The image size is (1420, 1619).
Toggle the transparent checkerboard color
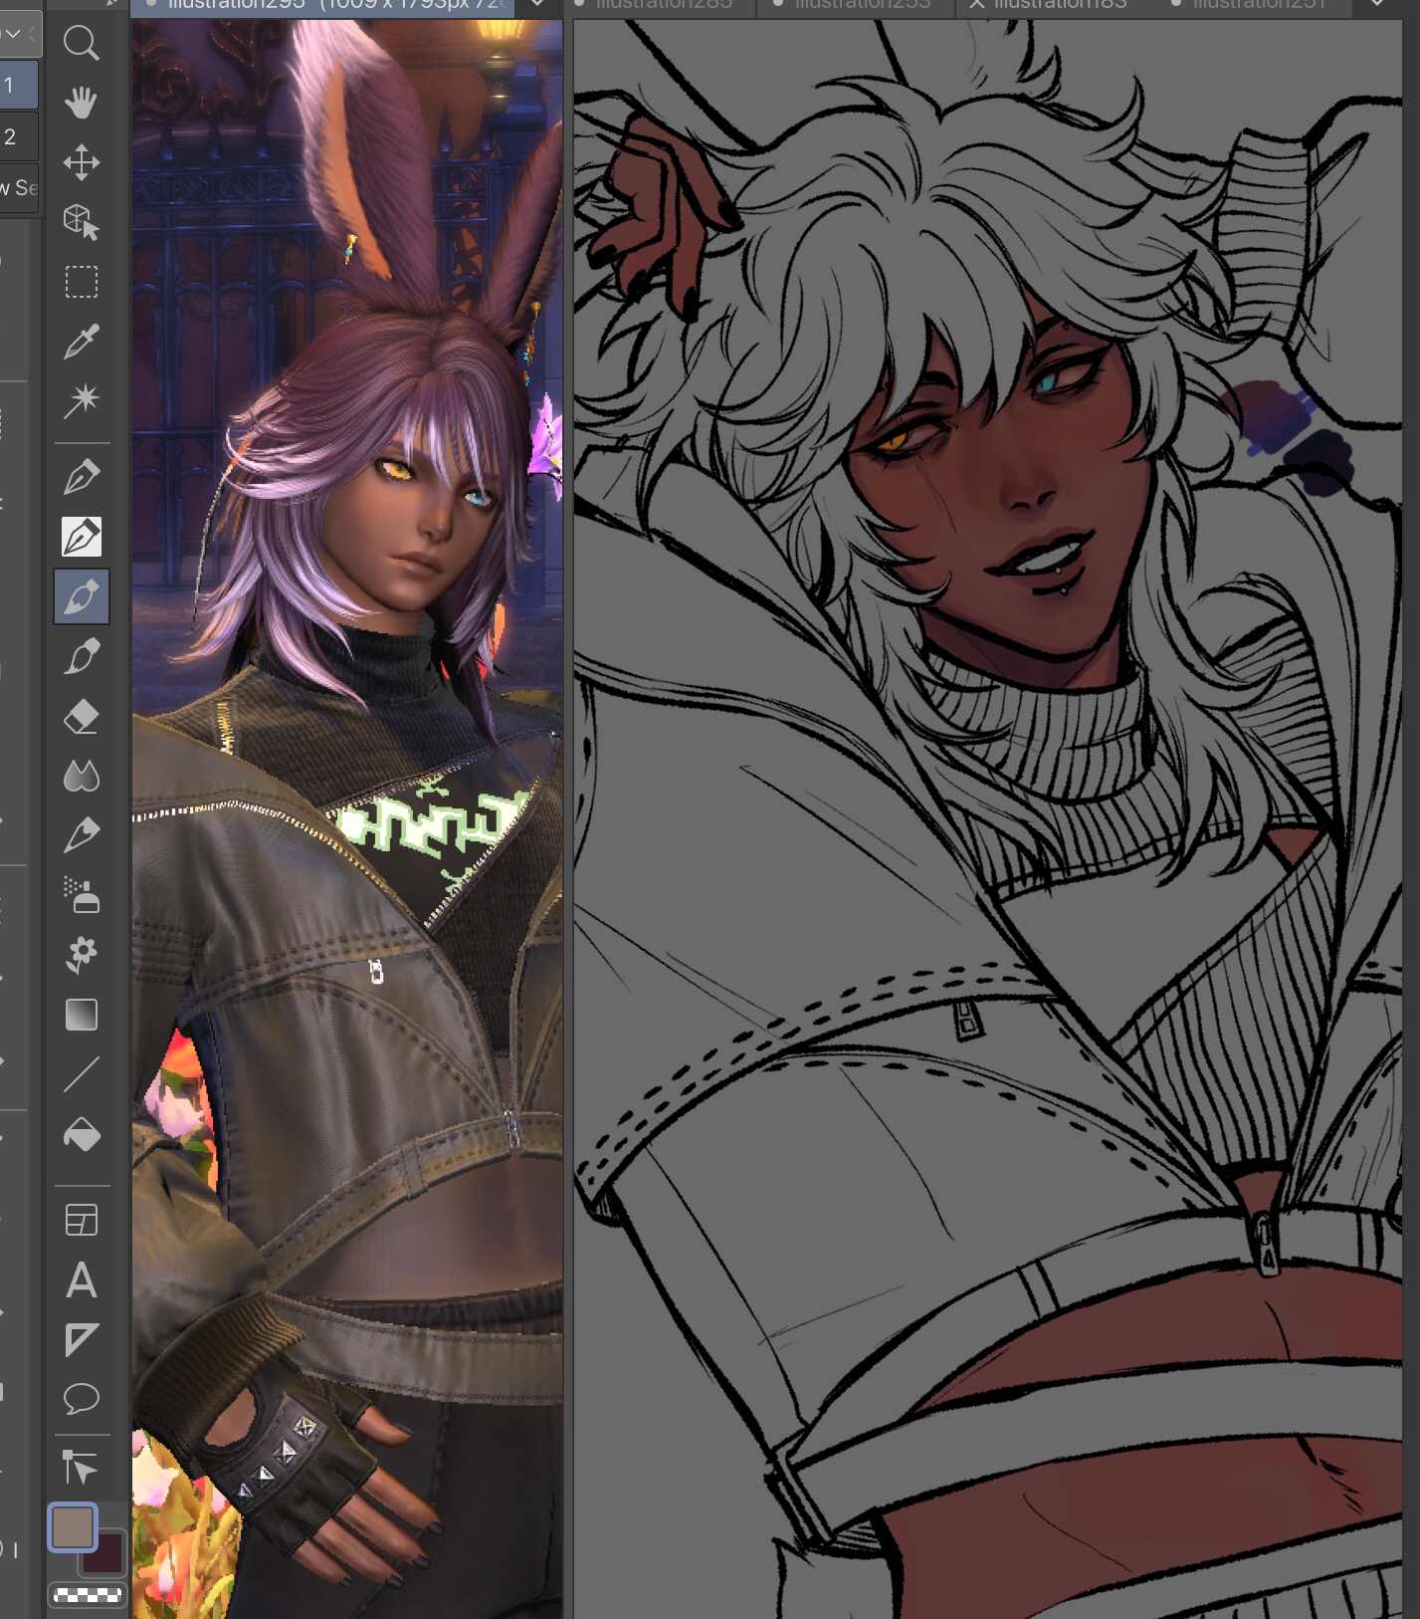(x=88, y=1596)
